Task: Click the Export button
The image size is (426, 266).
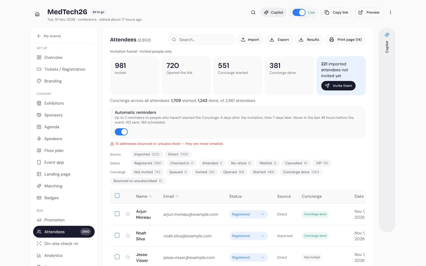Action: coord(279,40)
